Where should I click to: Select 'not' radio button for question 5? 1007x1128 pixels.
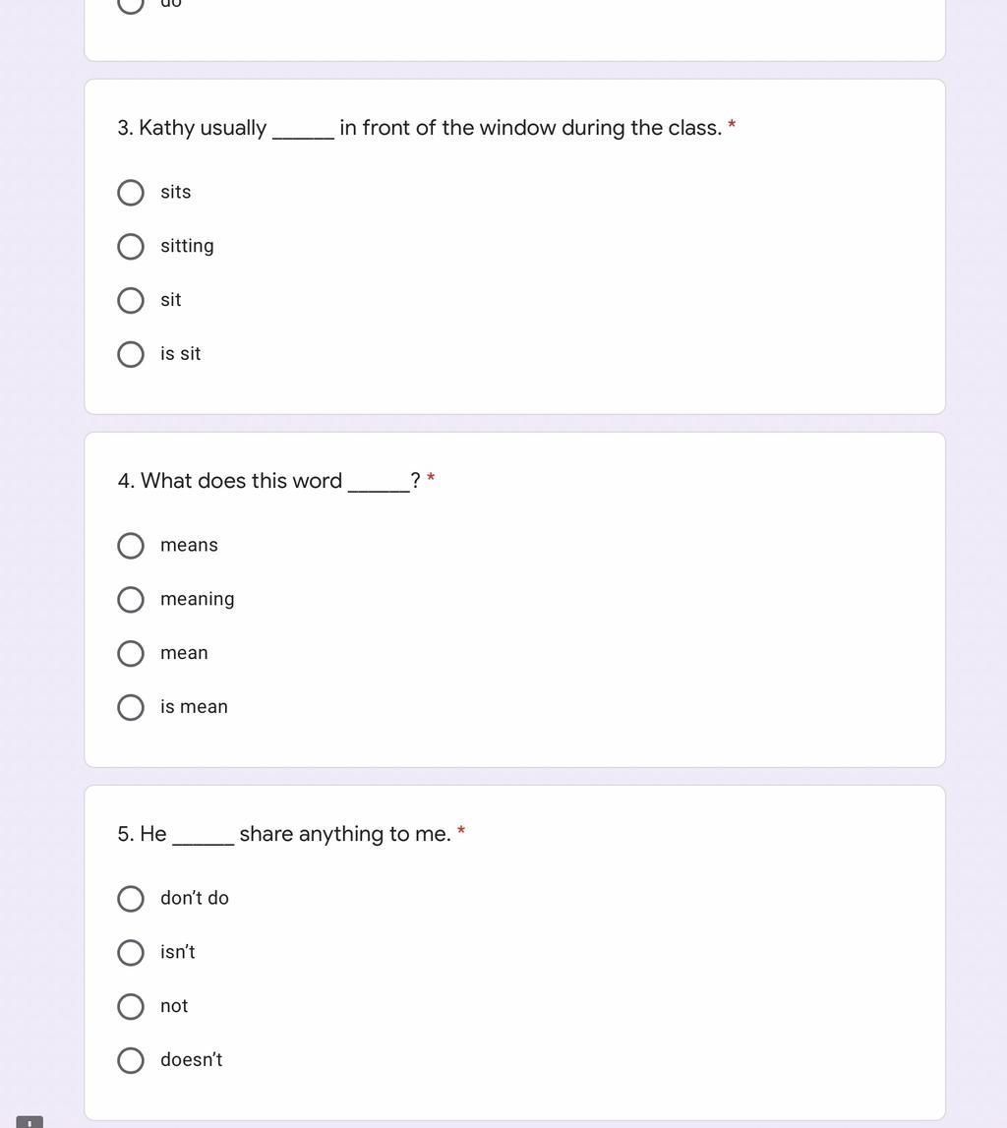click(x=130, y=1006)
